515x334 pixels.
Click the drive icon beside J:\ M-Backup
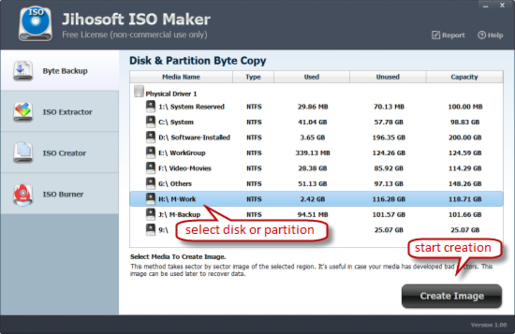(x=150, y=215)
